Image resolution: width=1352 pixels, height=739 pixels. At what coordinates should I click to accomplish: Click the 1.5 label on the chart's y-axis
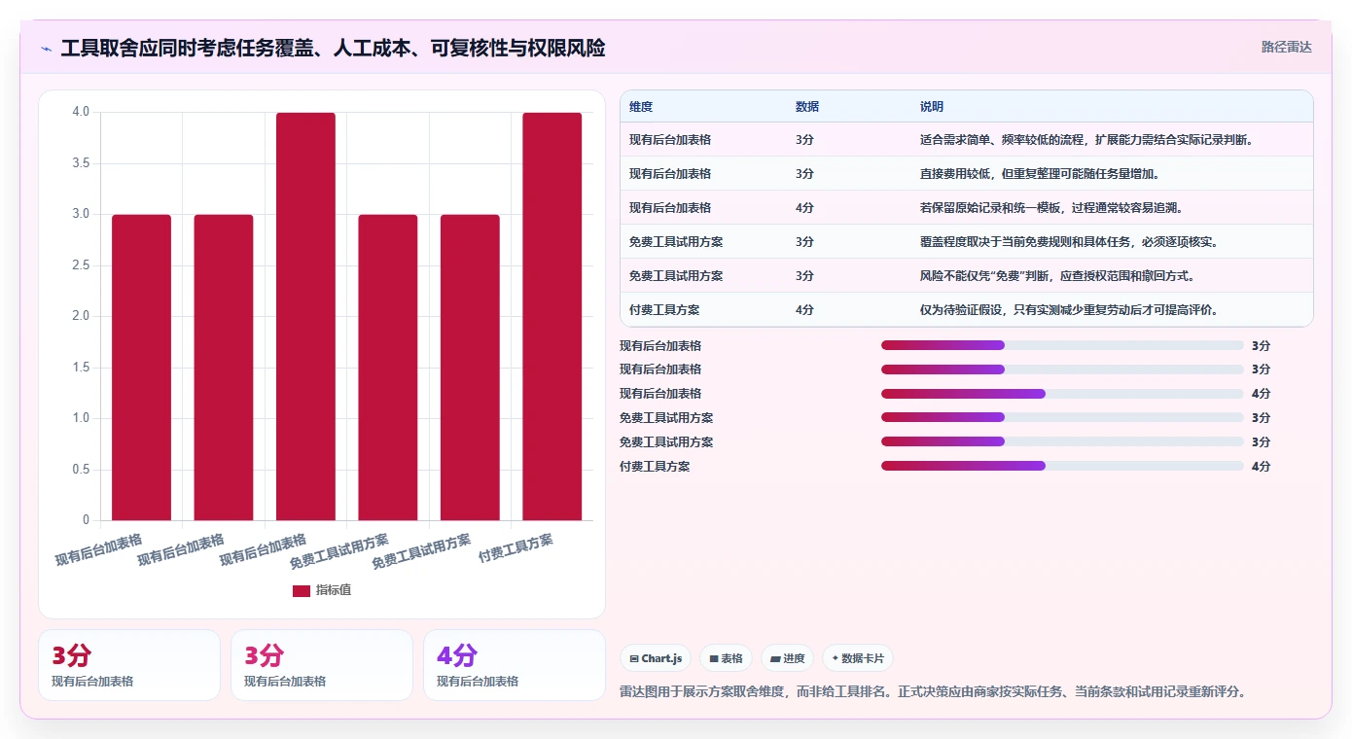click(x=81, y=368)
